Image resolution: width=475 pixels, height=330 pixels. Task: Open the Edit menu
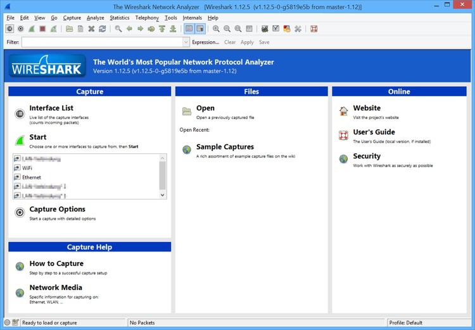tap(24, 18)
